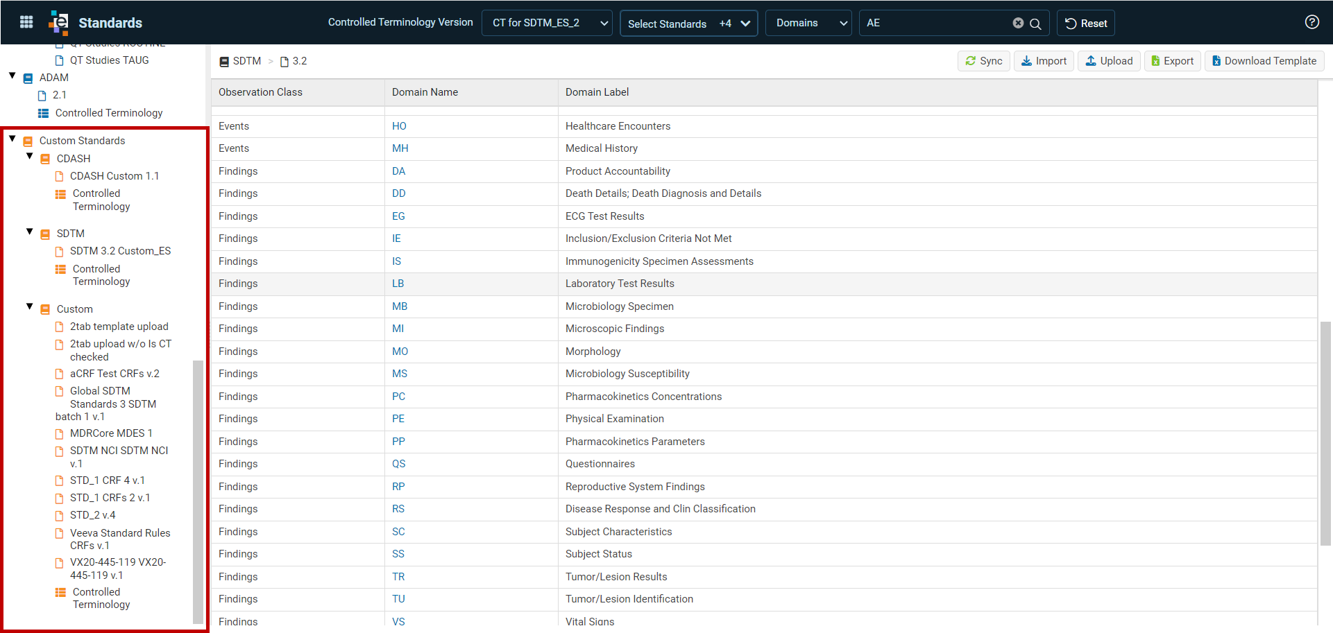Click the Import button
Screen dimensions: 1333x633
[x=1044, y=61]
